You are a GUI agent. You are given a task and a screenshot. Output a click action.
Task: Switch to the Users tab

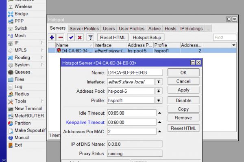[x=109, y=28]
